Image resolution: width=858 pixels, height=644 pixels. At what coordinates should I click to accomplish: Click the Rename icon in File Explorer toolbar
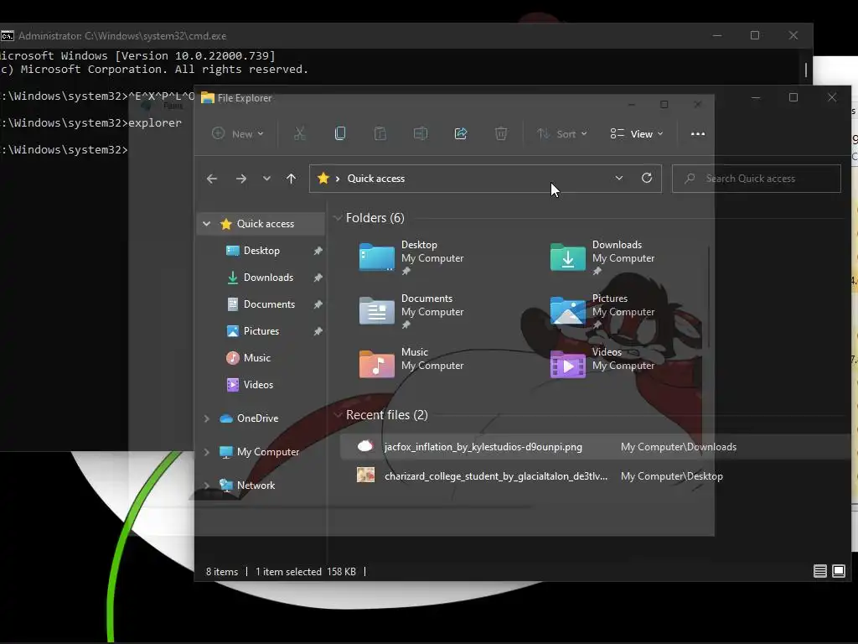coord(421,133)
